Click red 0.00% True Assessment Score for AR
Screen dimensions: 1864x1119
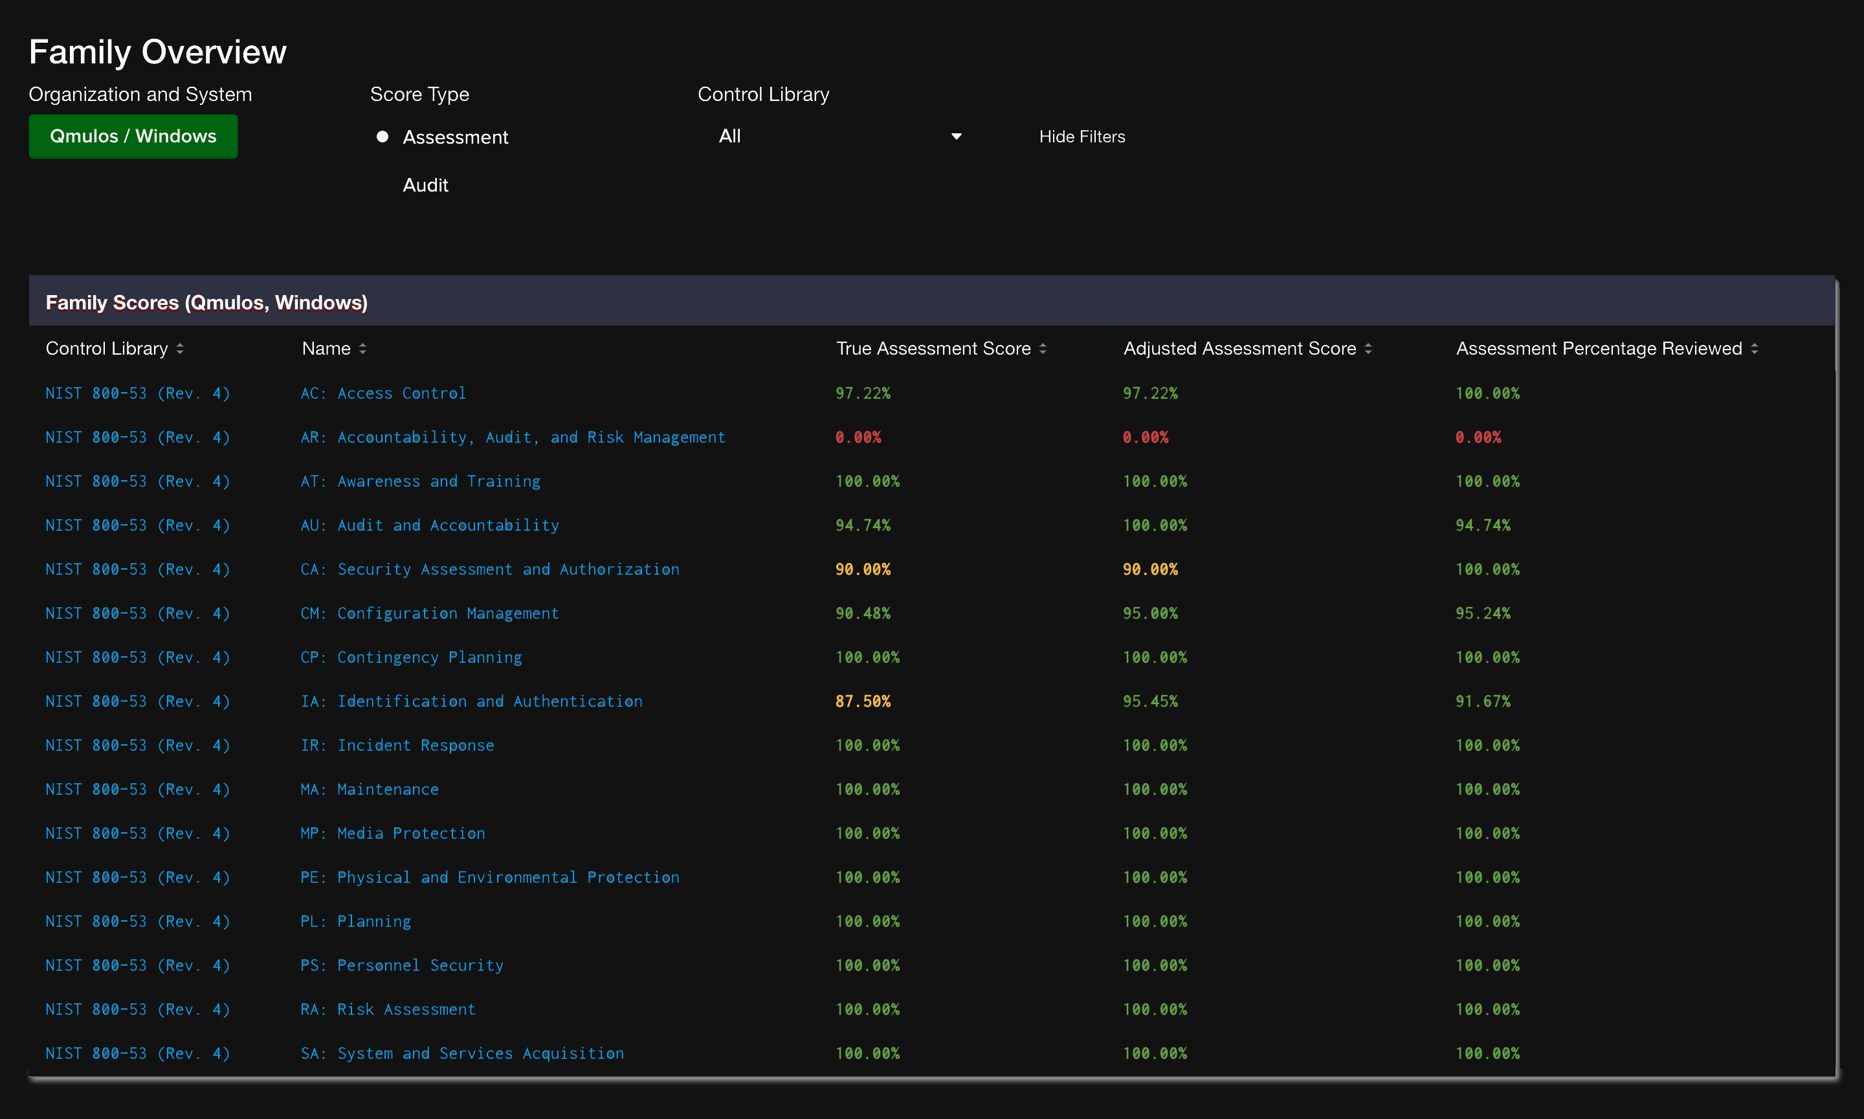(858, 438)
